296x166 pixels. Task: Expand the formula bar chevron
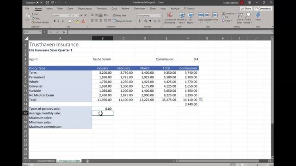(272, 32)
